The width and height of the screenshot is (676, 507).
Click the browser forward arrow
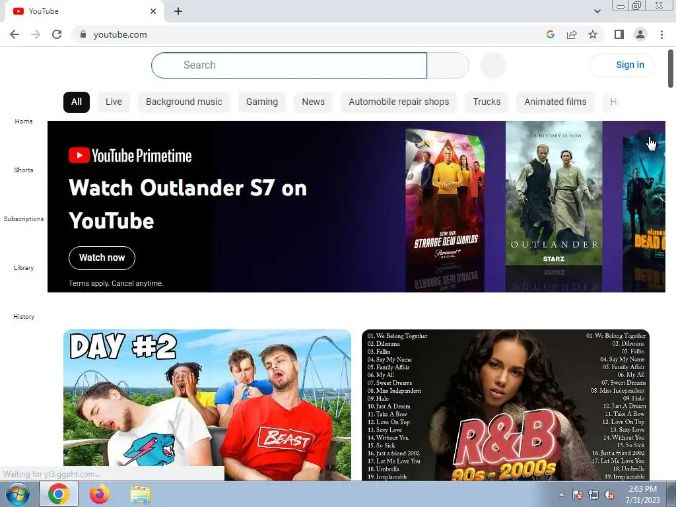tap(36, 34)
